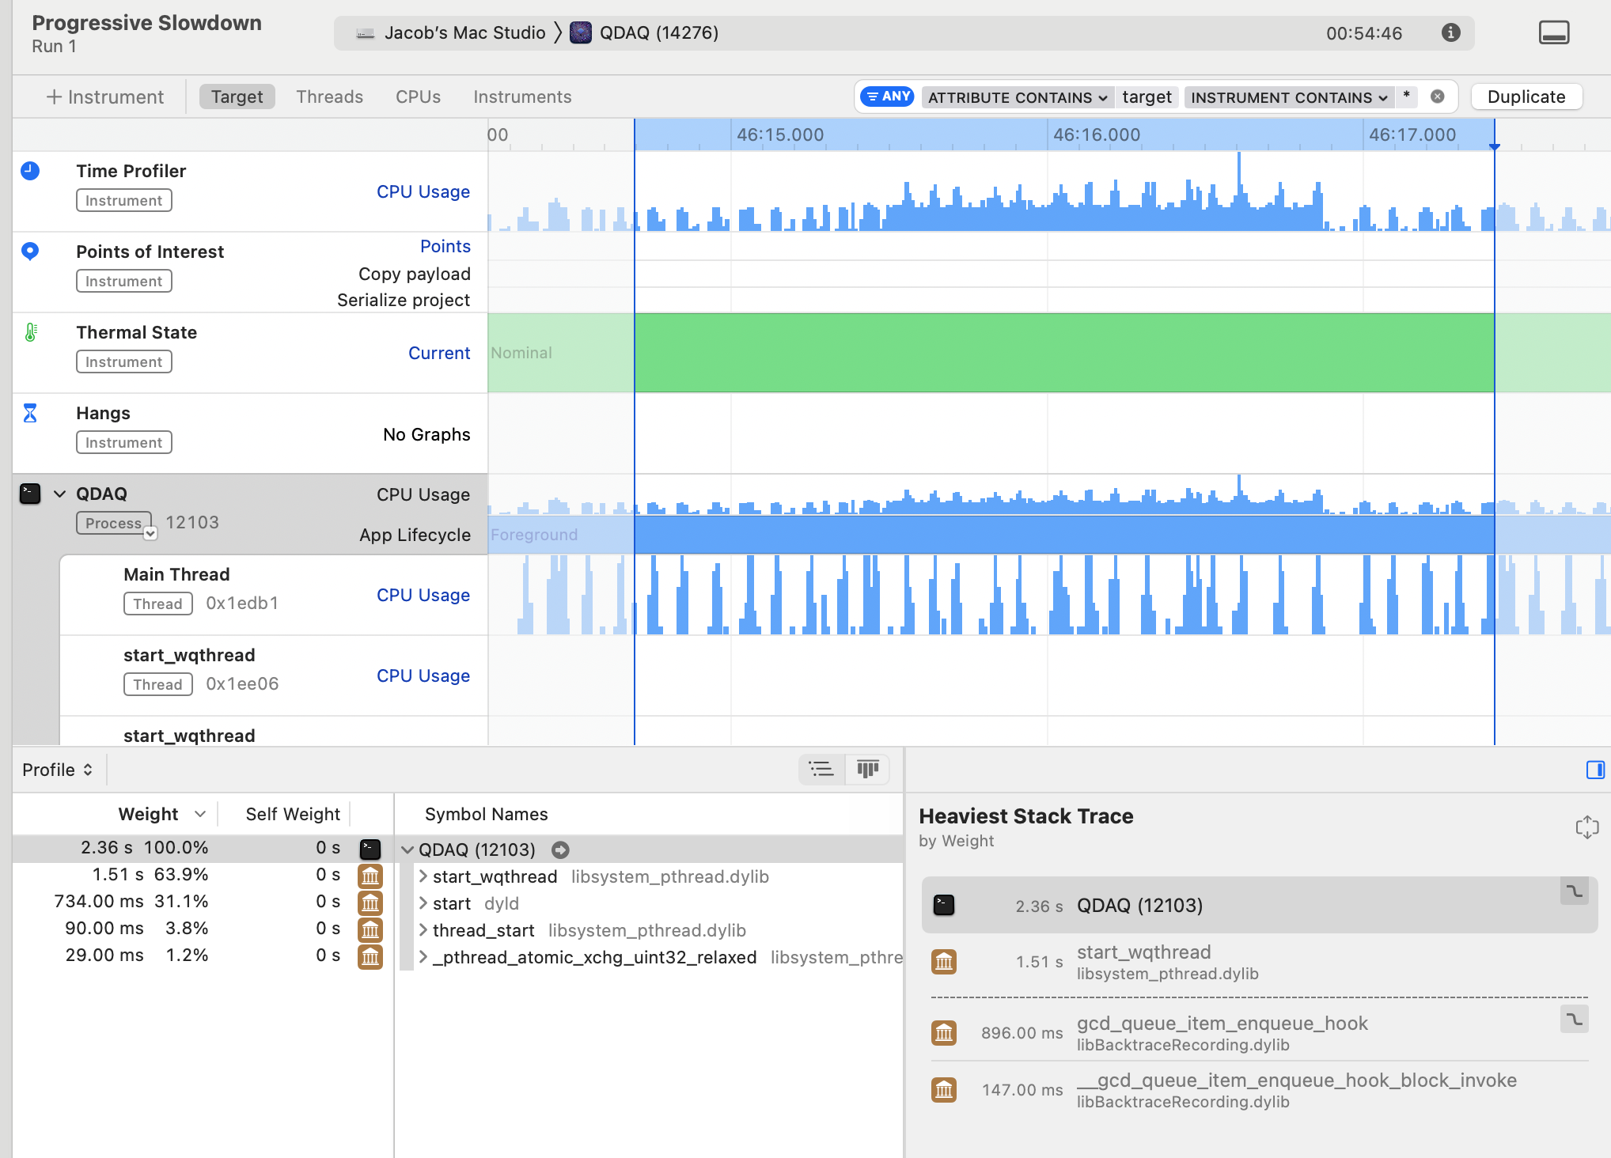
Task: Click the QDAQ terminal icon in call tree
Action: [x=370, y=850]
